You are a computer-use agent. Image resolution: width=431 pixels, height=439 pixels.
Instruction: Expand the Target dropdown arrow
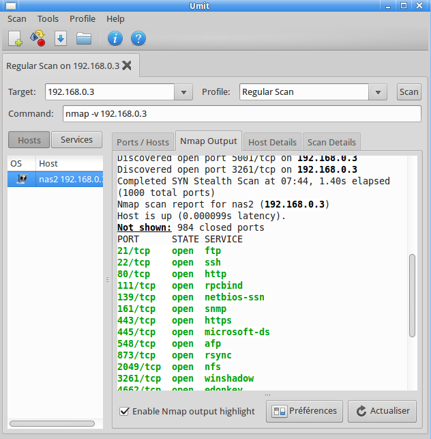coord(183,92)
